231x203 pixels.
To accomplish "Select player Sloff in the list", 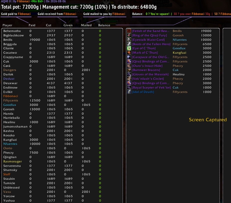I will (7, 175).
